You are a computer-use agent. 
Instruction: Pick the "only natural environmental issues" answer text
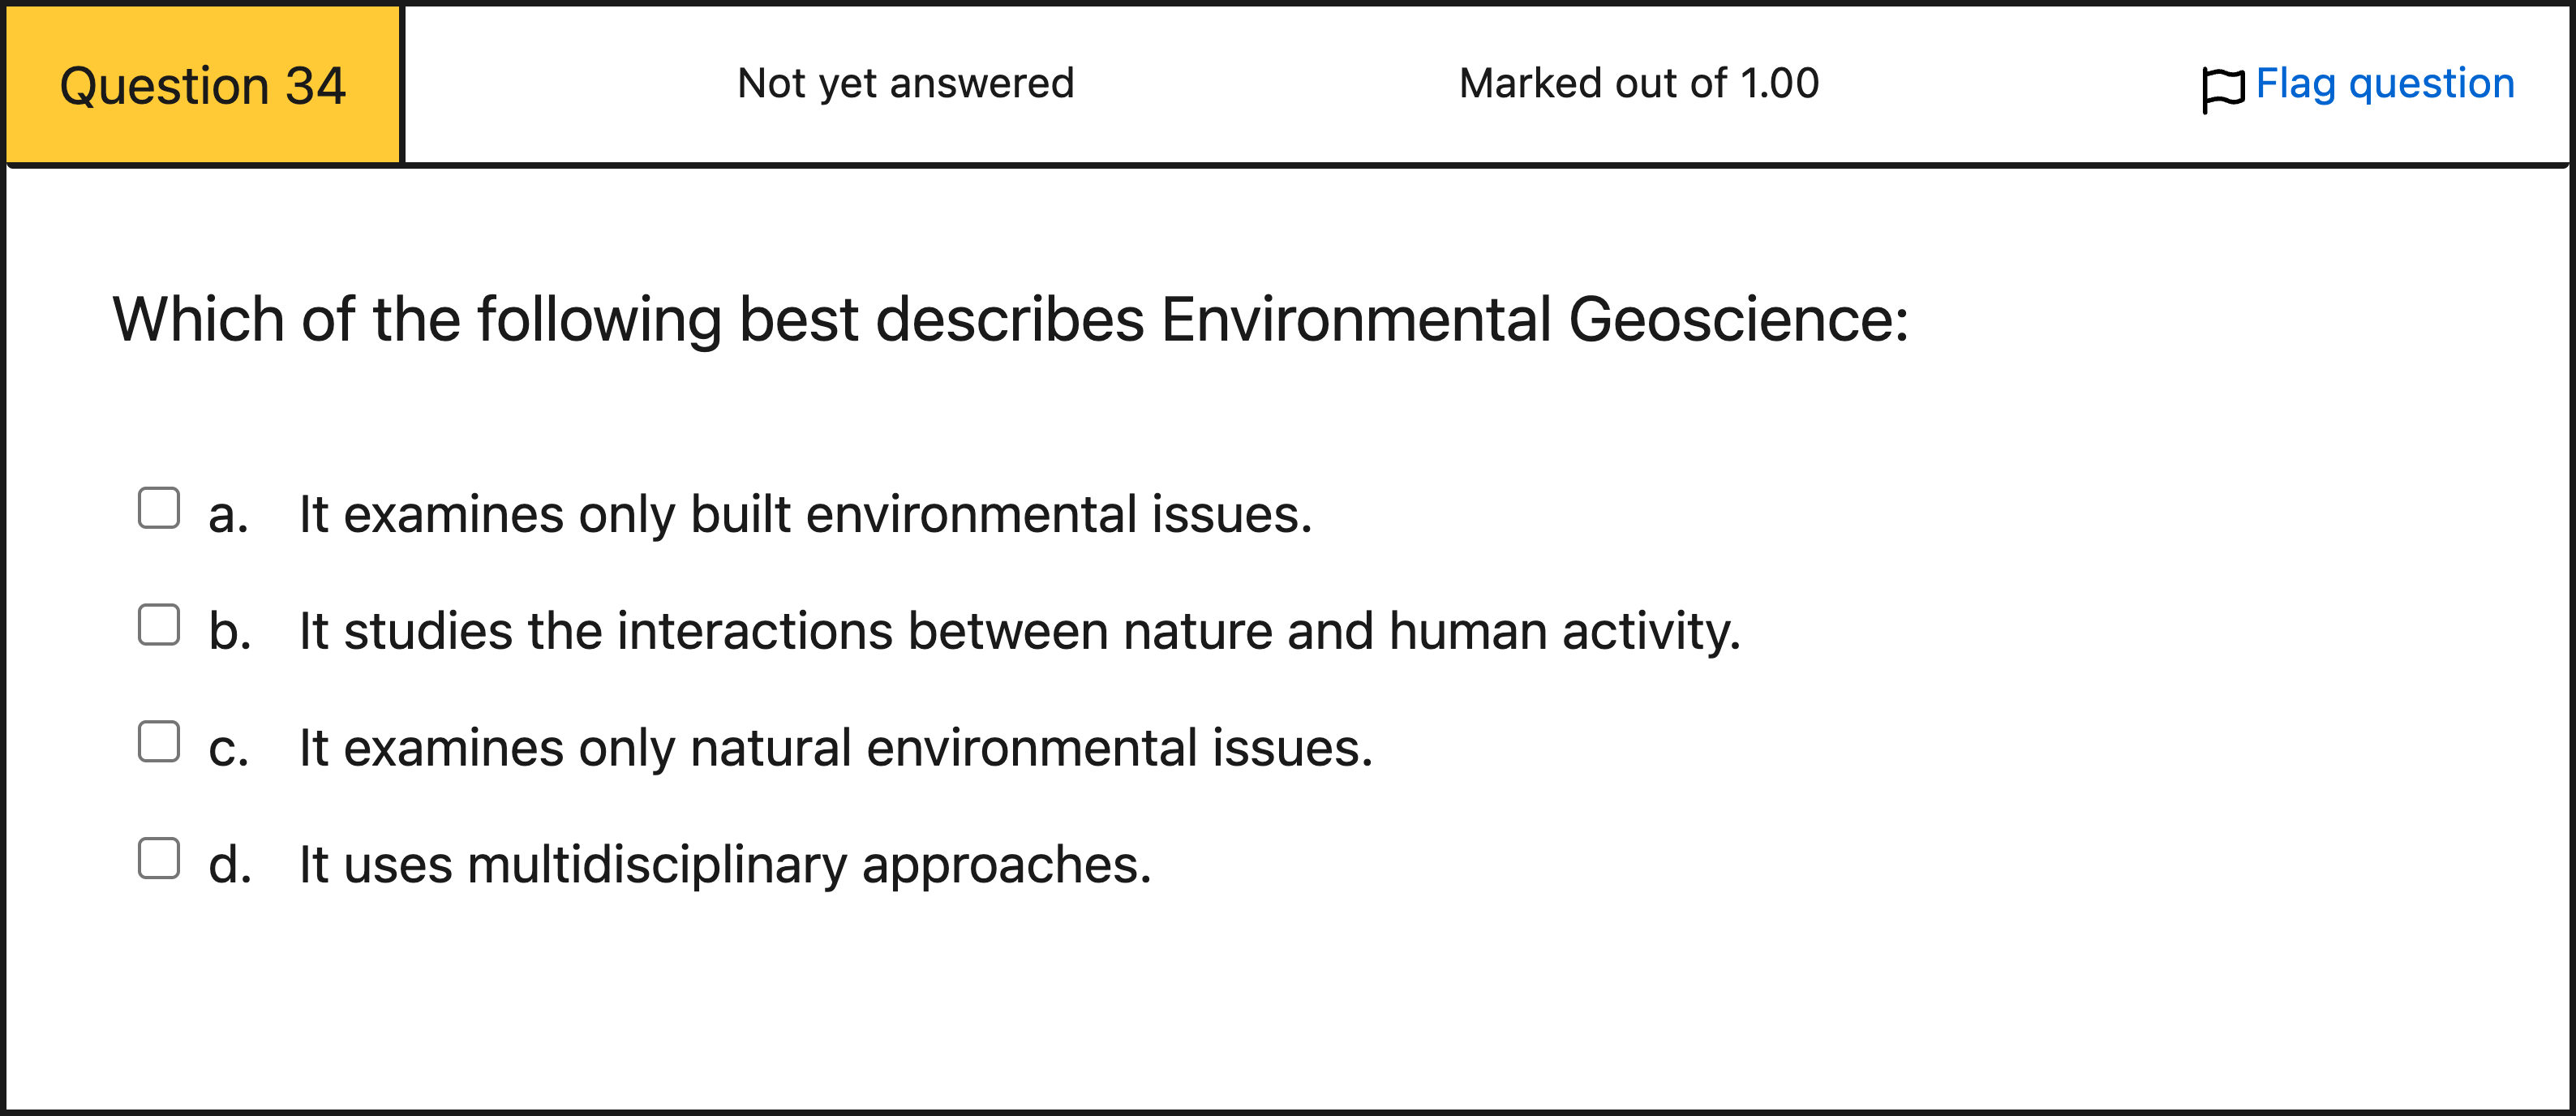pos(1030,749)
